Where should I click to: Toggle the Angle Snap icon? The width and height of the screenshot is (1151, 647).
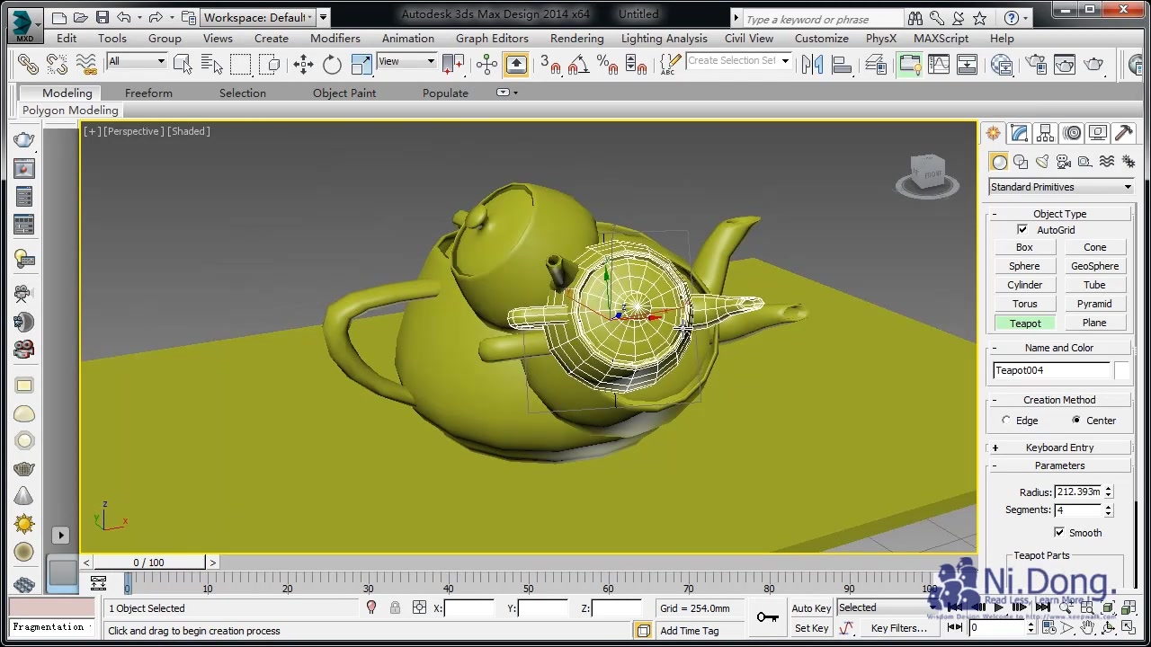click(578, 64)
